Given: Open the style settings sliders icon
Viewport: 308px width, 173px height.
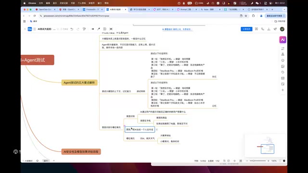Looking at the screenshot, I should click(282, 49).
